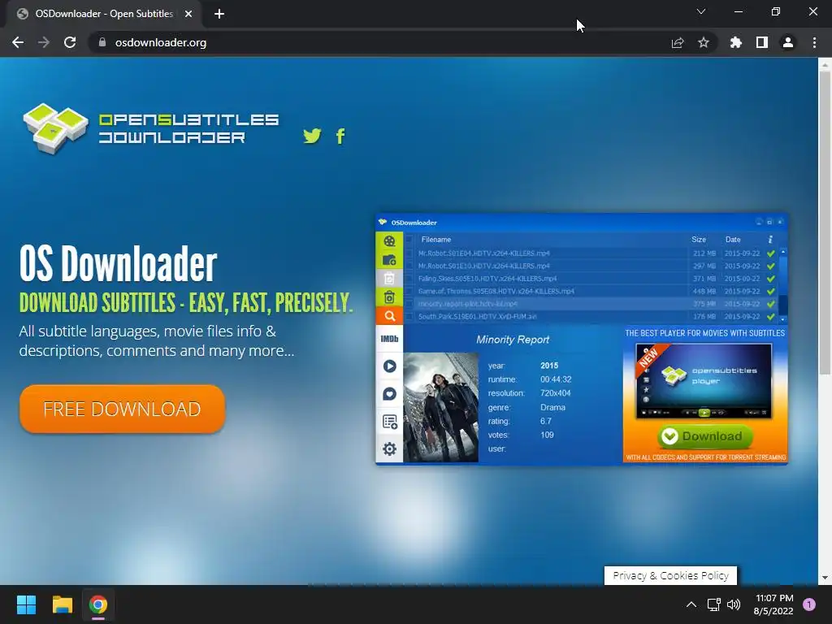The image size is (832, 624).
Task: Click the Date column header
Action: [733, 240]
